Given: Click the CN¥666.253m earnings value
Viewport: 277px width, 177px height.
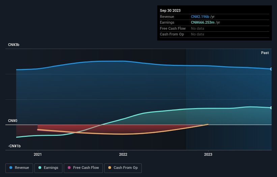Looking at the screenshot, I should pos(203,22).
